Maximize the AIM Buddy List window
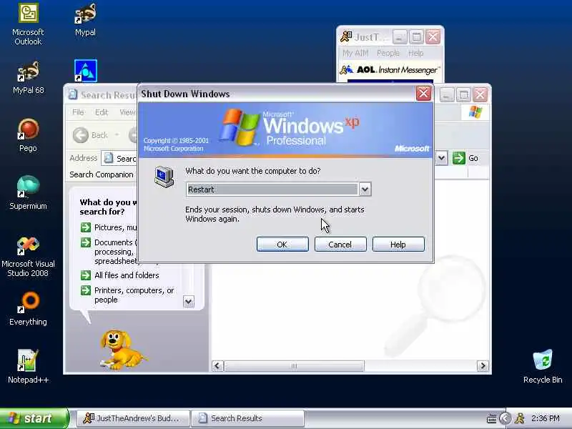The width and height of the screenshot is (572, 429). coord(416,37)
